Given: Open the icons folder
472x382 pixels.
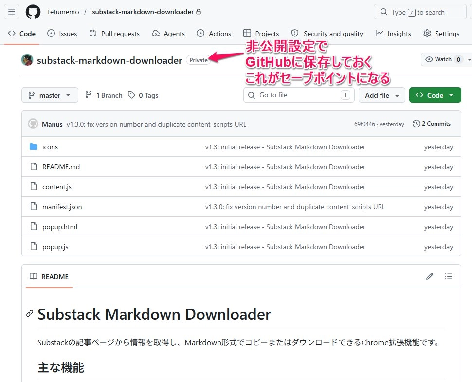Looking at the screenshot, I should tap(50, 147).
